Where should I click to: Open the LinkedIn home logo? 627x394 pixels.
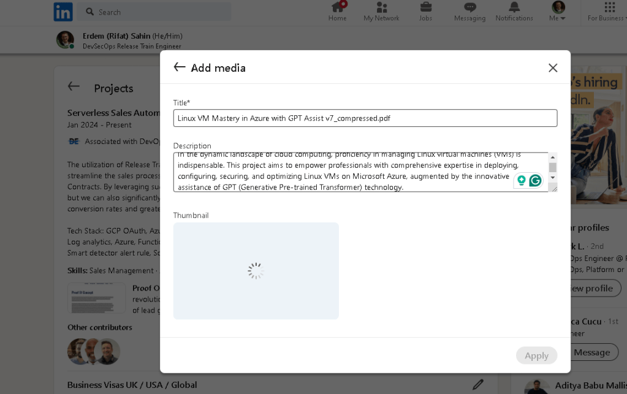point(63,12)
